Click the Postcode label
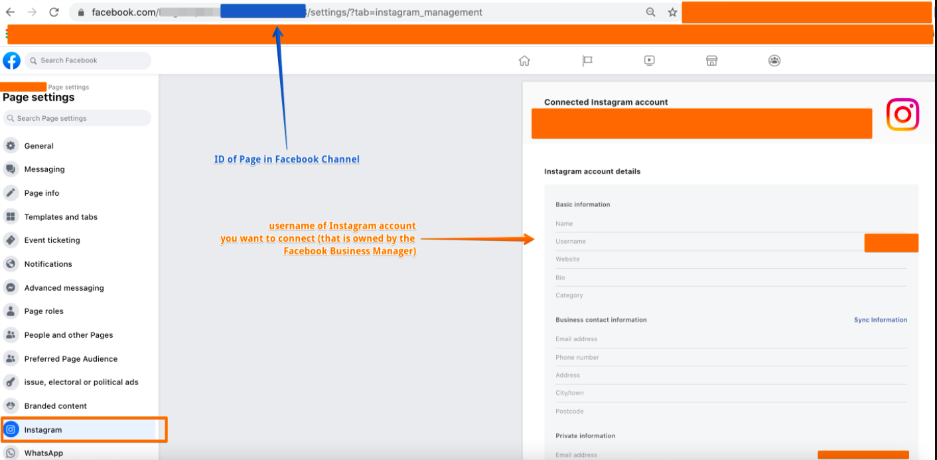The height and width of the screenshot is (460, 937). pyautogui.click(x=569, y=412)
